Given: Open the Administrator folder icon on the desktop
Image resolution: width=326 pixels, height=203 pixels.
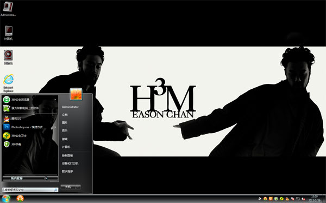Looking at the screenshot, I should pyautogui.click(x=8, y=8).
